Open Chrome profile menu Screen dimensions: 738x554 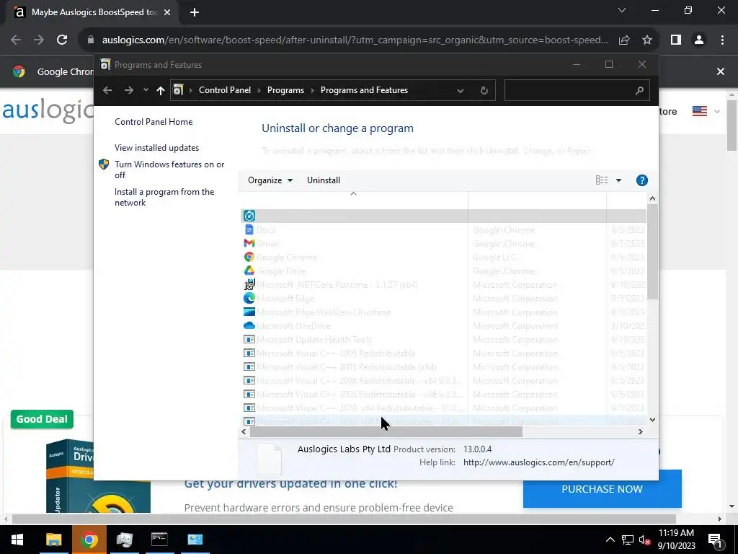699,40
